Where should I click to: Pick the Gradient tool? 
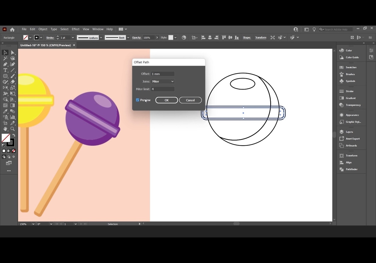[13, 105]
